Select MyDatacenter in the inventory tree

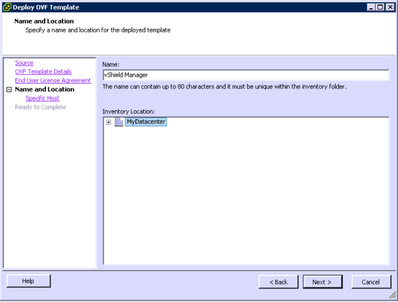[145, 122]
